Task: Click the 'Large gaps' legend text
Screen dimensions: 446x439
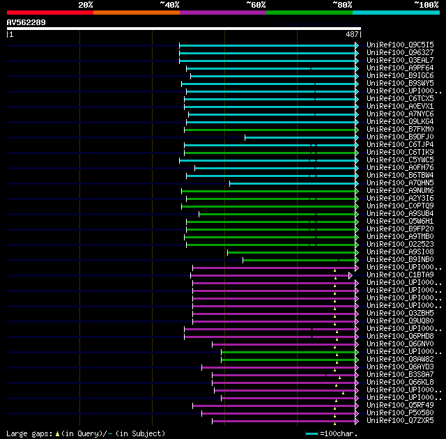Action: (29, 433)
